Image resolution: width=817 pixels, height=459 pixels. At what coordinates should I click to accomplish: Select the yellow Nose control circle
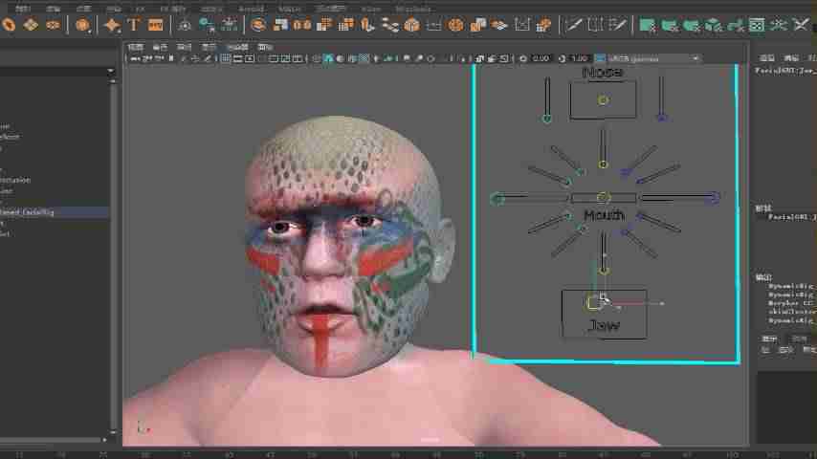(x=603, y=100)
